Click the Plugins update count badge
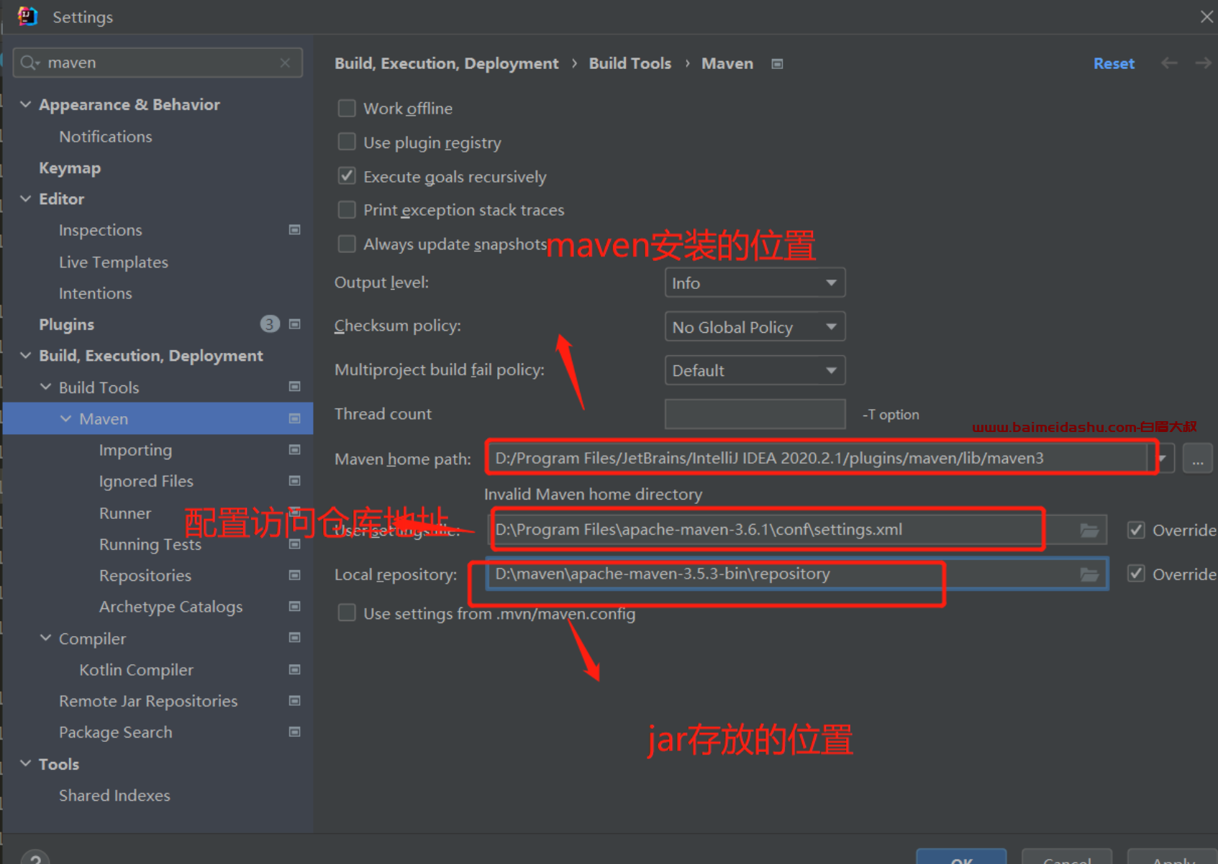Screen dimensions: 1218x864 pos(269,324)
